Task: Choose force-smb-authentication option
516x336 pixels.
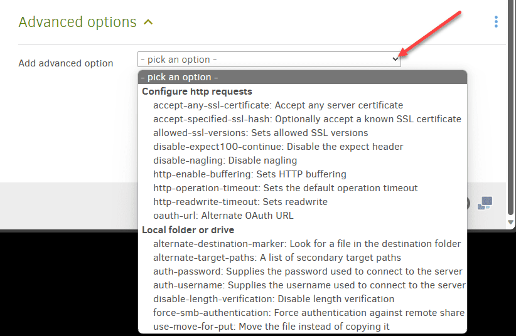Action: (309, 313)
